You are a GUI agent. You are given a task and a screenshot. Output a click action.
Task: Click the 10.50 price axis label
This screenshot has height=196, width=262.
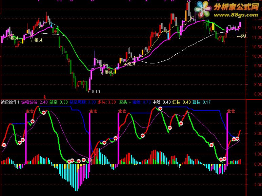(257, 47)
